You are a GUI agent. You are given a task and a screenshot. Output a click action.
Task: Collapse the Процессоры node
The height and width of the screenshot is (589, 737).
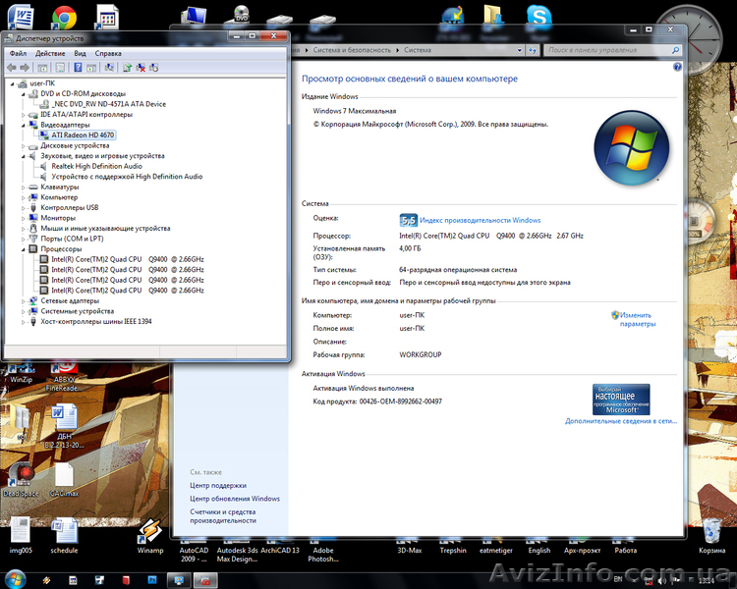(23, 249)
